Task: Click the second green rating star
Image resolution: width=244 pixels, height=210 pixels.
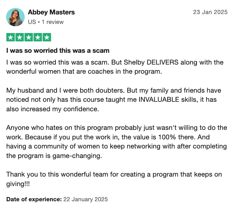Action: [20, 37]
